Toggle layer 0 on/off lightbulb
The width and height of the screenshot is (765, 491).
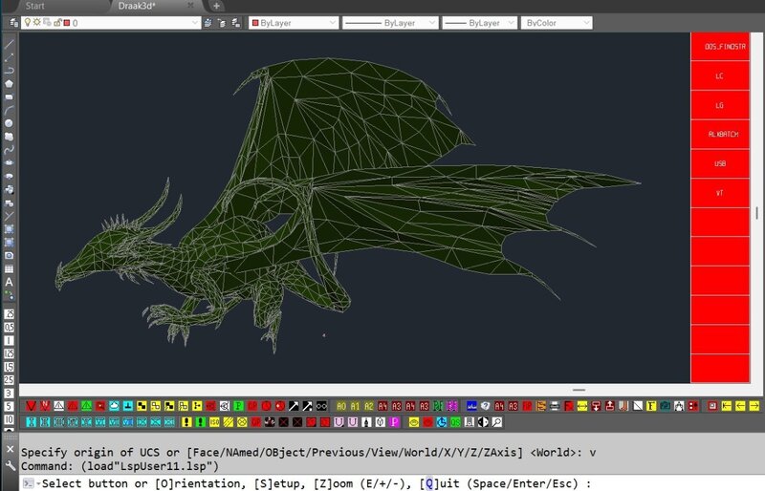click(x=28, y=23)
